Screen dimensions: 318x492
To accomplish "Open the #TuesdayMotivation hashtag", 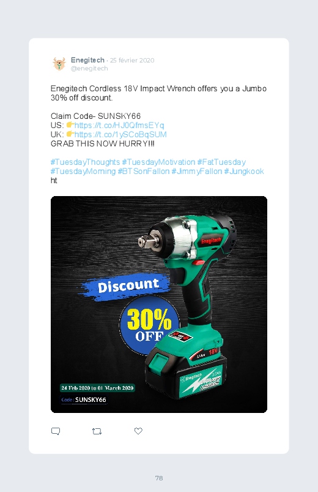I will pyautogui.click(x=158, y=162).
